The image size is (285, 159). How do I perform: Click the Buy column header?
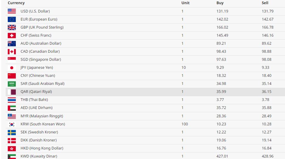coord(220,3)
